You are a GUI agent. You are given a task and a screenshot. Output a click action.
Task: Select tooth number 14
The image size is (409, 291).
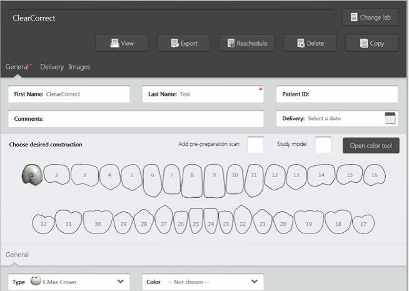pyautogui.click(x=321, y=175)
